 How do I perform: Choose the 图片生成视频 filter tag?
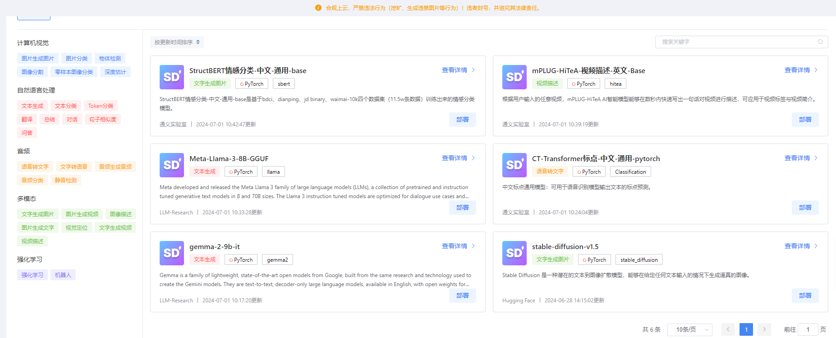[x=82, y=214]
